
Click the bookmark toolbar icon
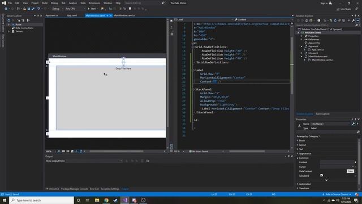(x=130, y=9)
